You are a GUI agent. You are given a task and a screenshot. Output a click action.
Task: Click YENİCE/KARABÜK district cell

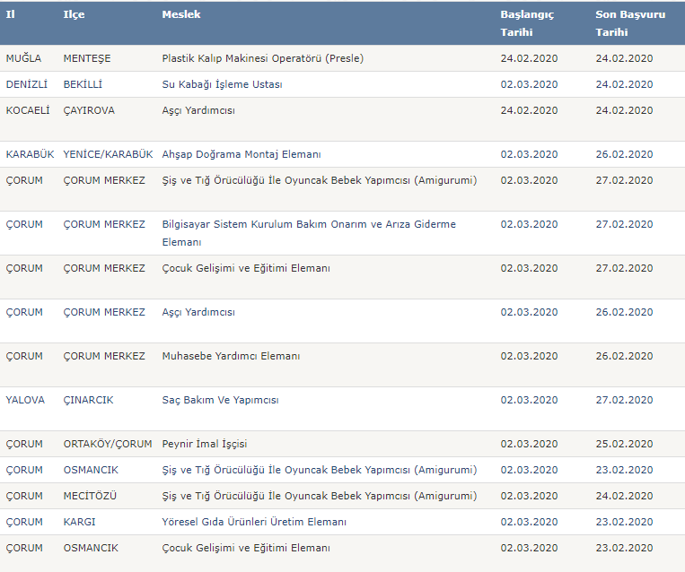pos(108,154)
